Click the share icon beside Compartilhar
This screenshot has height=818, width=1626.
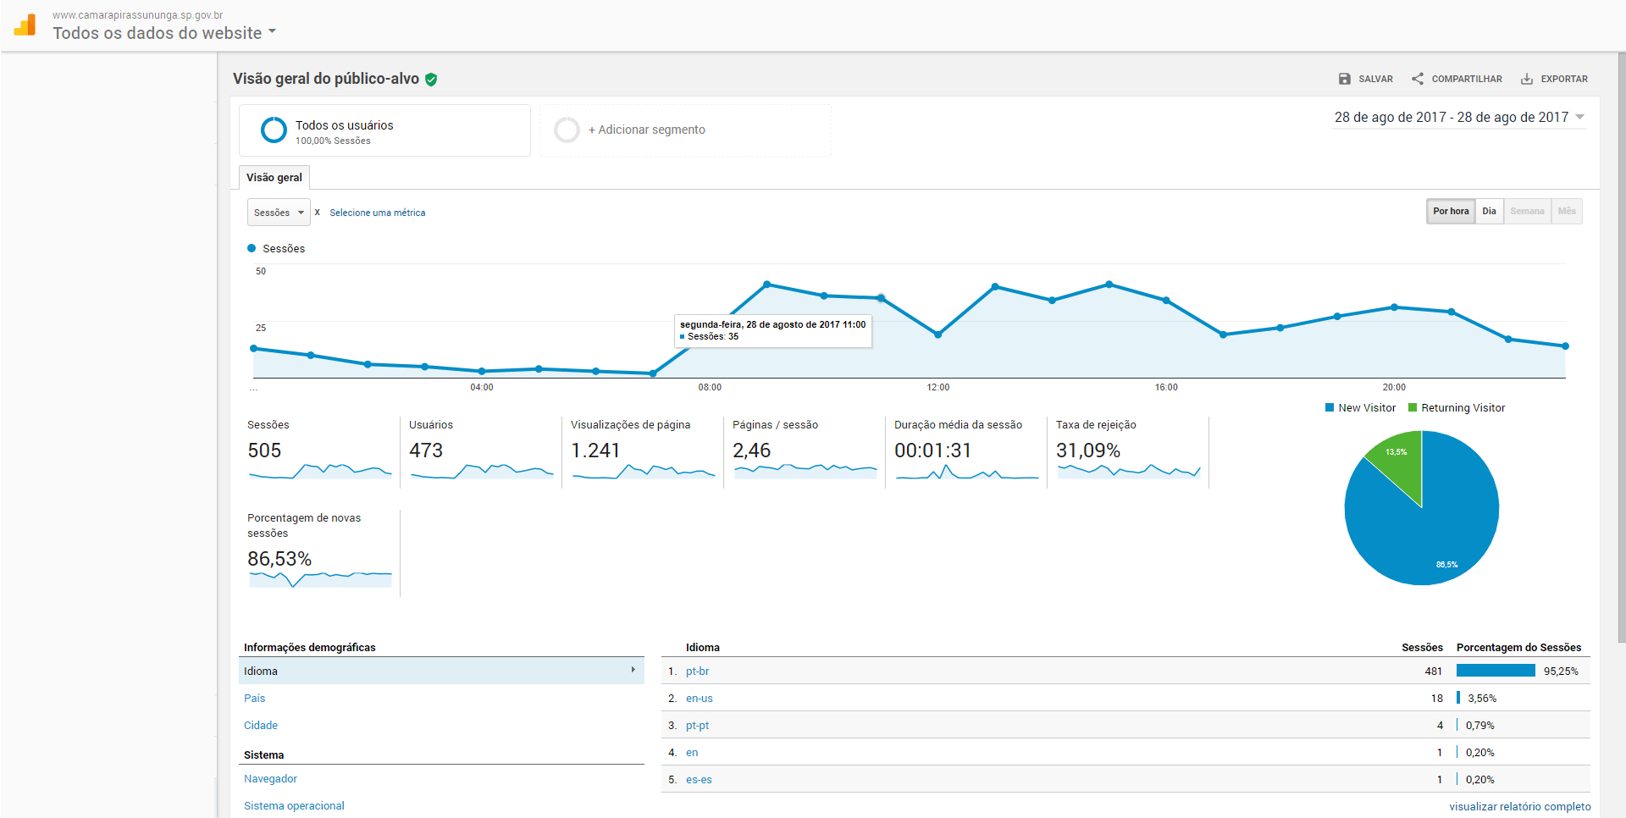click(x=1418, y=79)
